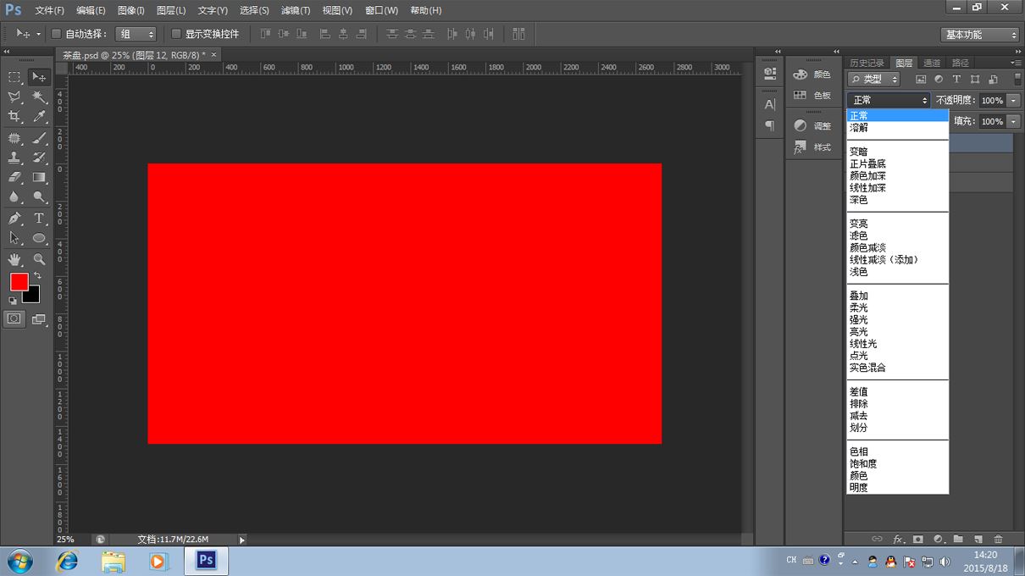This screenshot has height=576, width=1025.
Task: Filter layers by type layers
Action: coord(956,79)
